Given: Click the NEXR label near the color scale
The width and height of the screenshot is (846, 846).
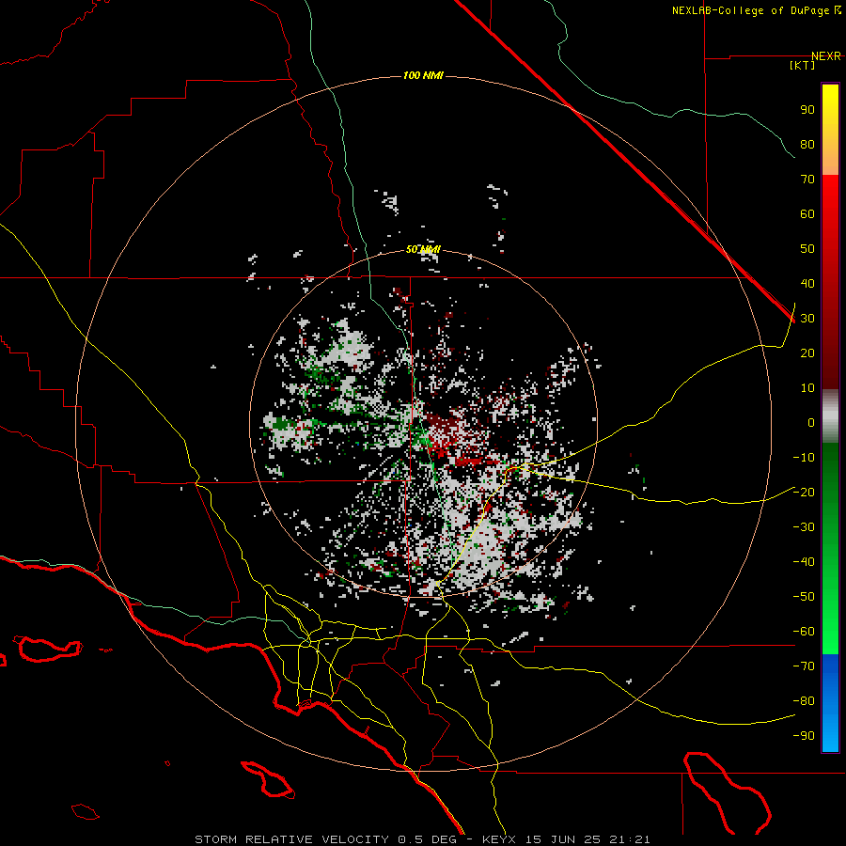Looking at the screenshot, I should [x=826, y=56].
